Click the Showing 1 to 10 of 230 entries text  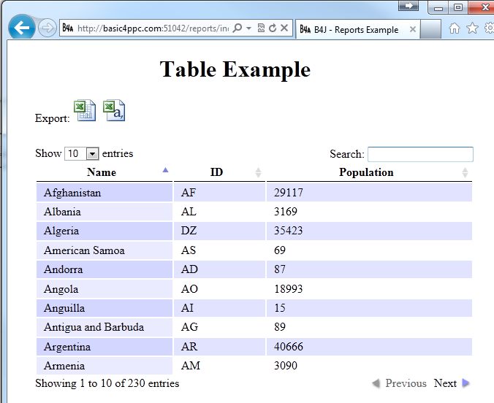coord(107,383)
